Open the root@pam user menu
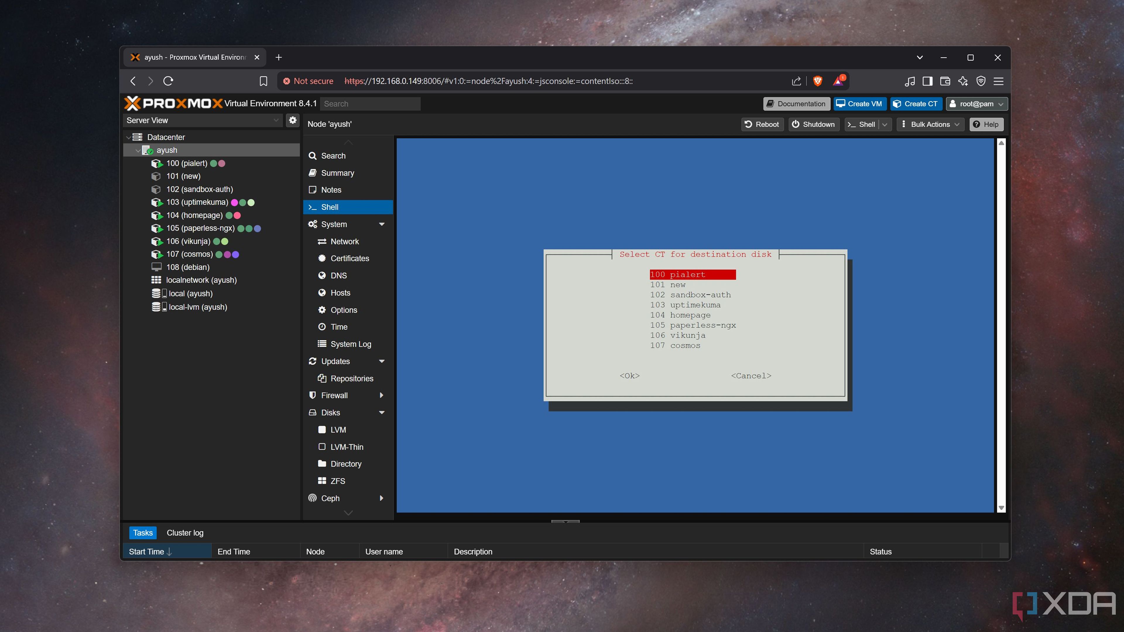This screenshot has width=1124, height=632. click(x=977, y=104)
